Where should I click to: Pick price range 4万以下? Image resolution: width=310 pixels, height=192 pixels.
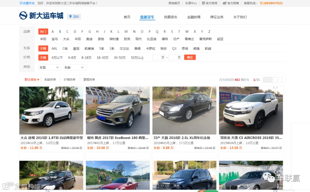(x=57, y=58)
